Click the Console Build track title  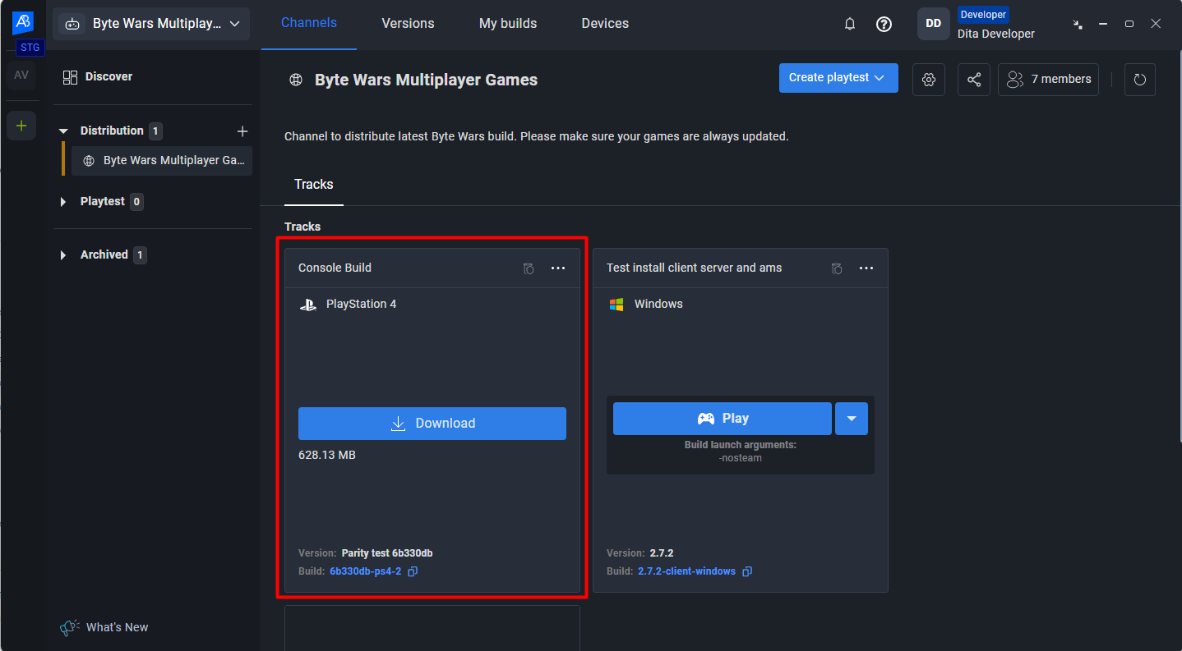335,268
